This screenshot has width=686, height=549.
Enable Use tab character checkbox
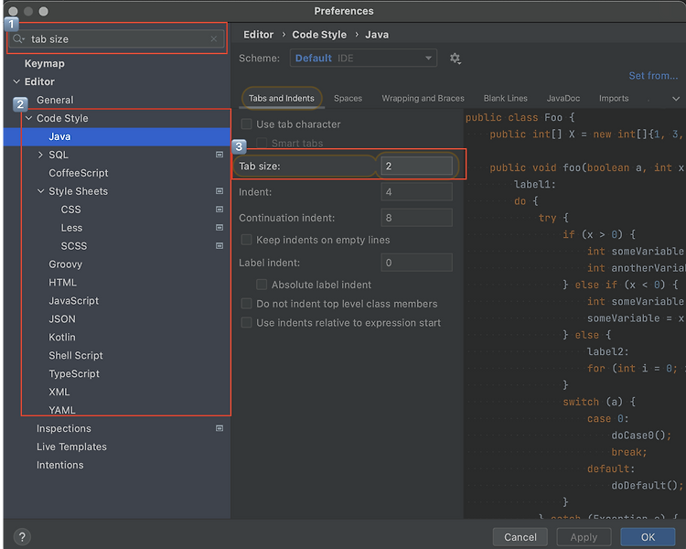246,124
